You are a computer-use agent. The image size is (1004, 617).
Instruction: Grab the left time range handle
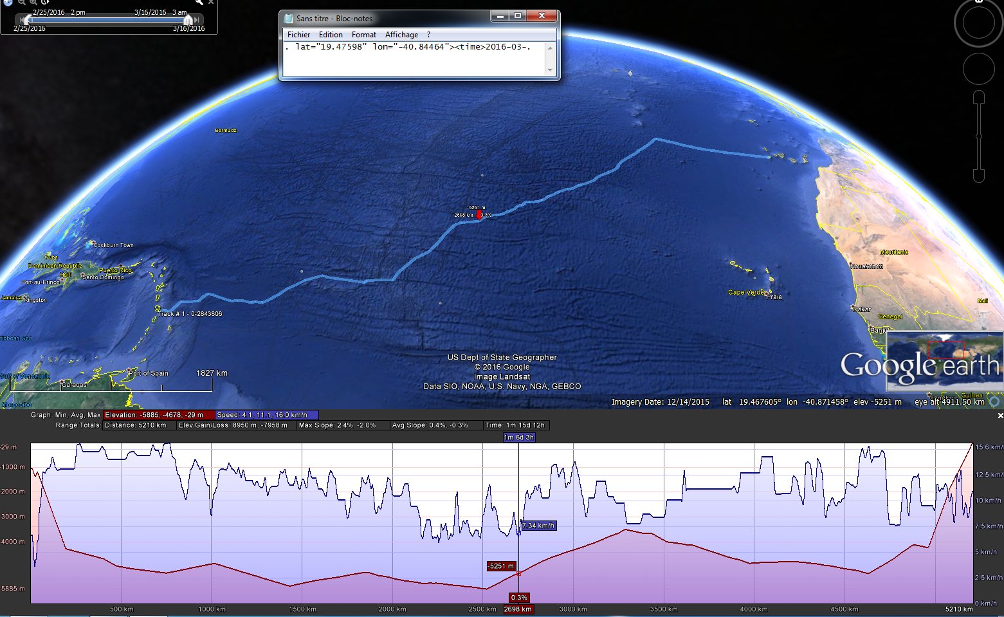coord(28,20)
